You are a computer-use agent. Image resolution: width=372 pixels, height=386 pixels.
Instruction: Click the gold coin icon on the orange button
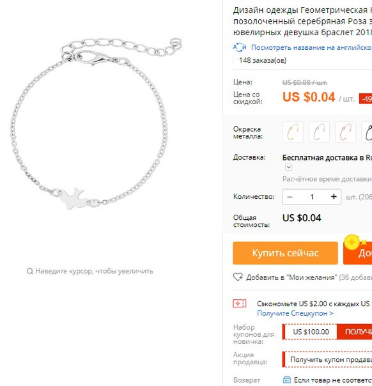coord(352,242)
